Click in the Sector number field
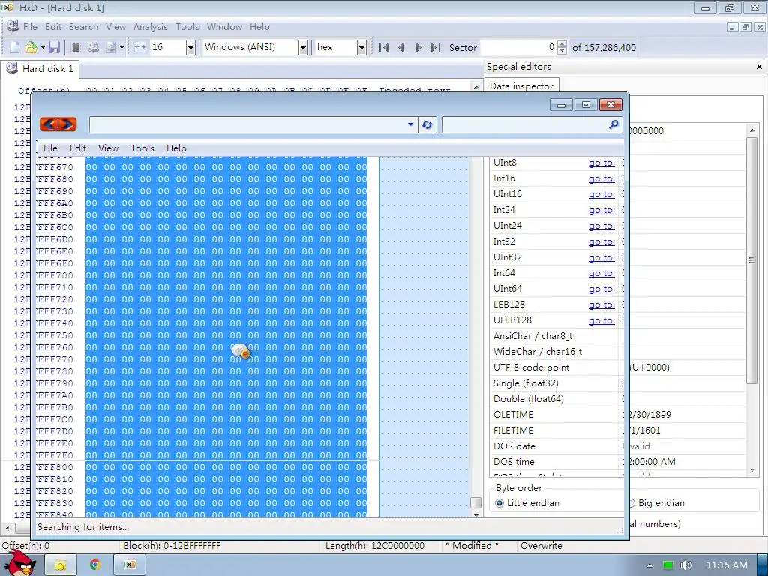Screen dimensions: 768x576 518,47
